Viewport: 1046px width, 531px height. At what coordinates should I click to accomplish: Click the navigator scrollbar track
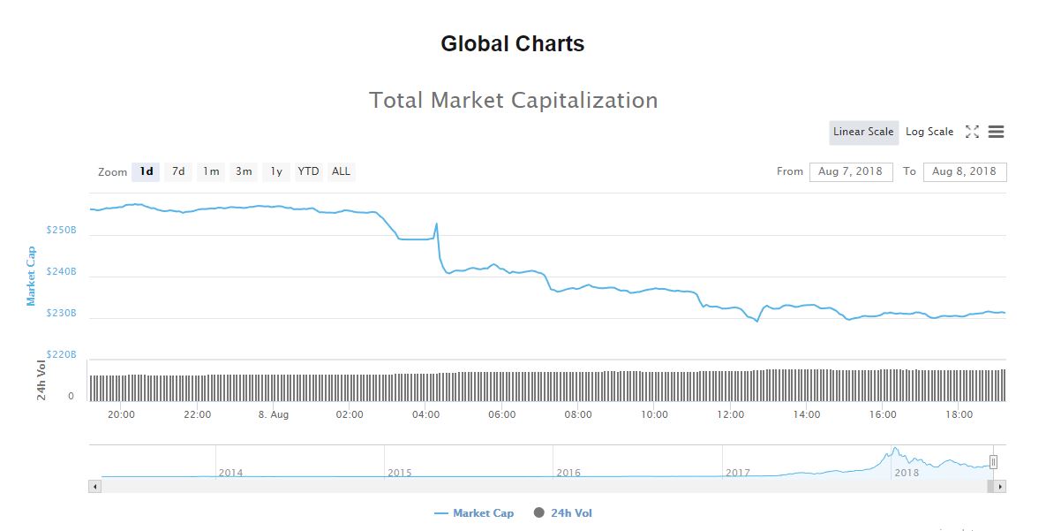530,486
